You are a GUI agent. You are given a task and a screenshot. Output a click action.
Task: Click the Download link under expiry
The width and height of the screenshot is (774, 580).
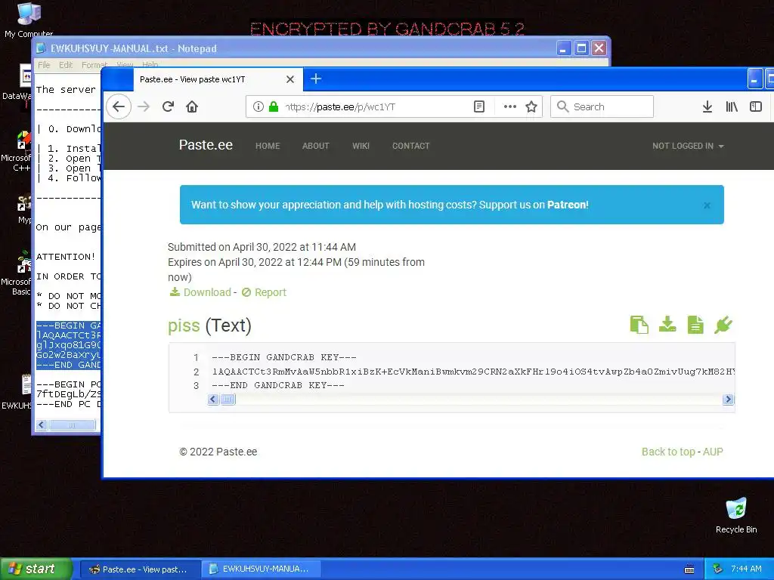pyautogui.click(x=200, y=292)
